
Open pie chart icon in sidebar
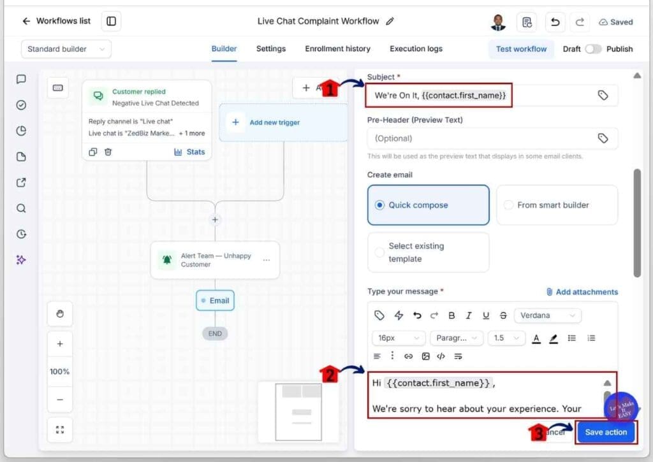tap(21, 131)
